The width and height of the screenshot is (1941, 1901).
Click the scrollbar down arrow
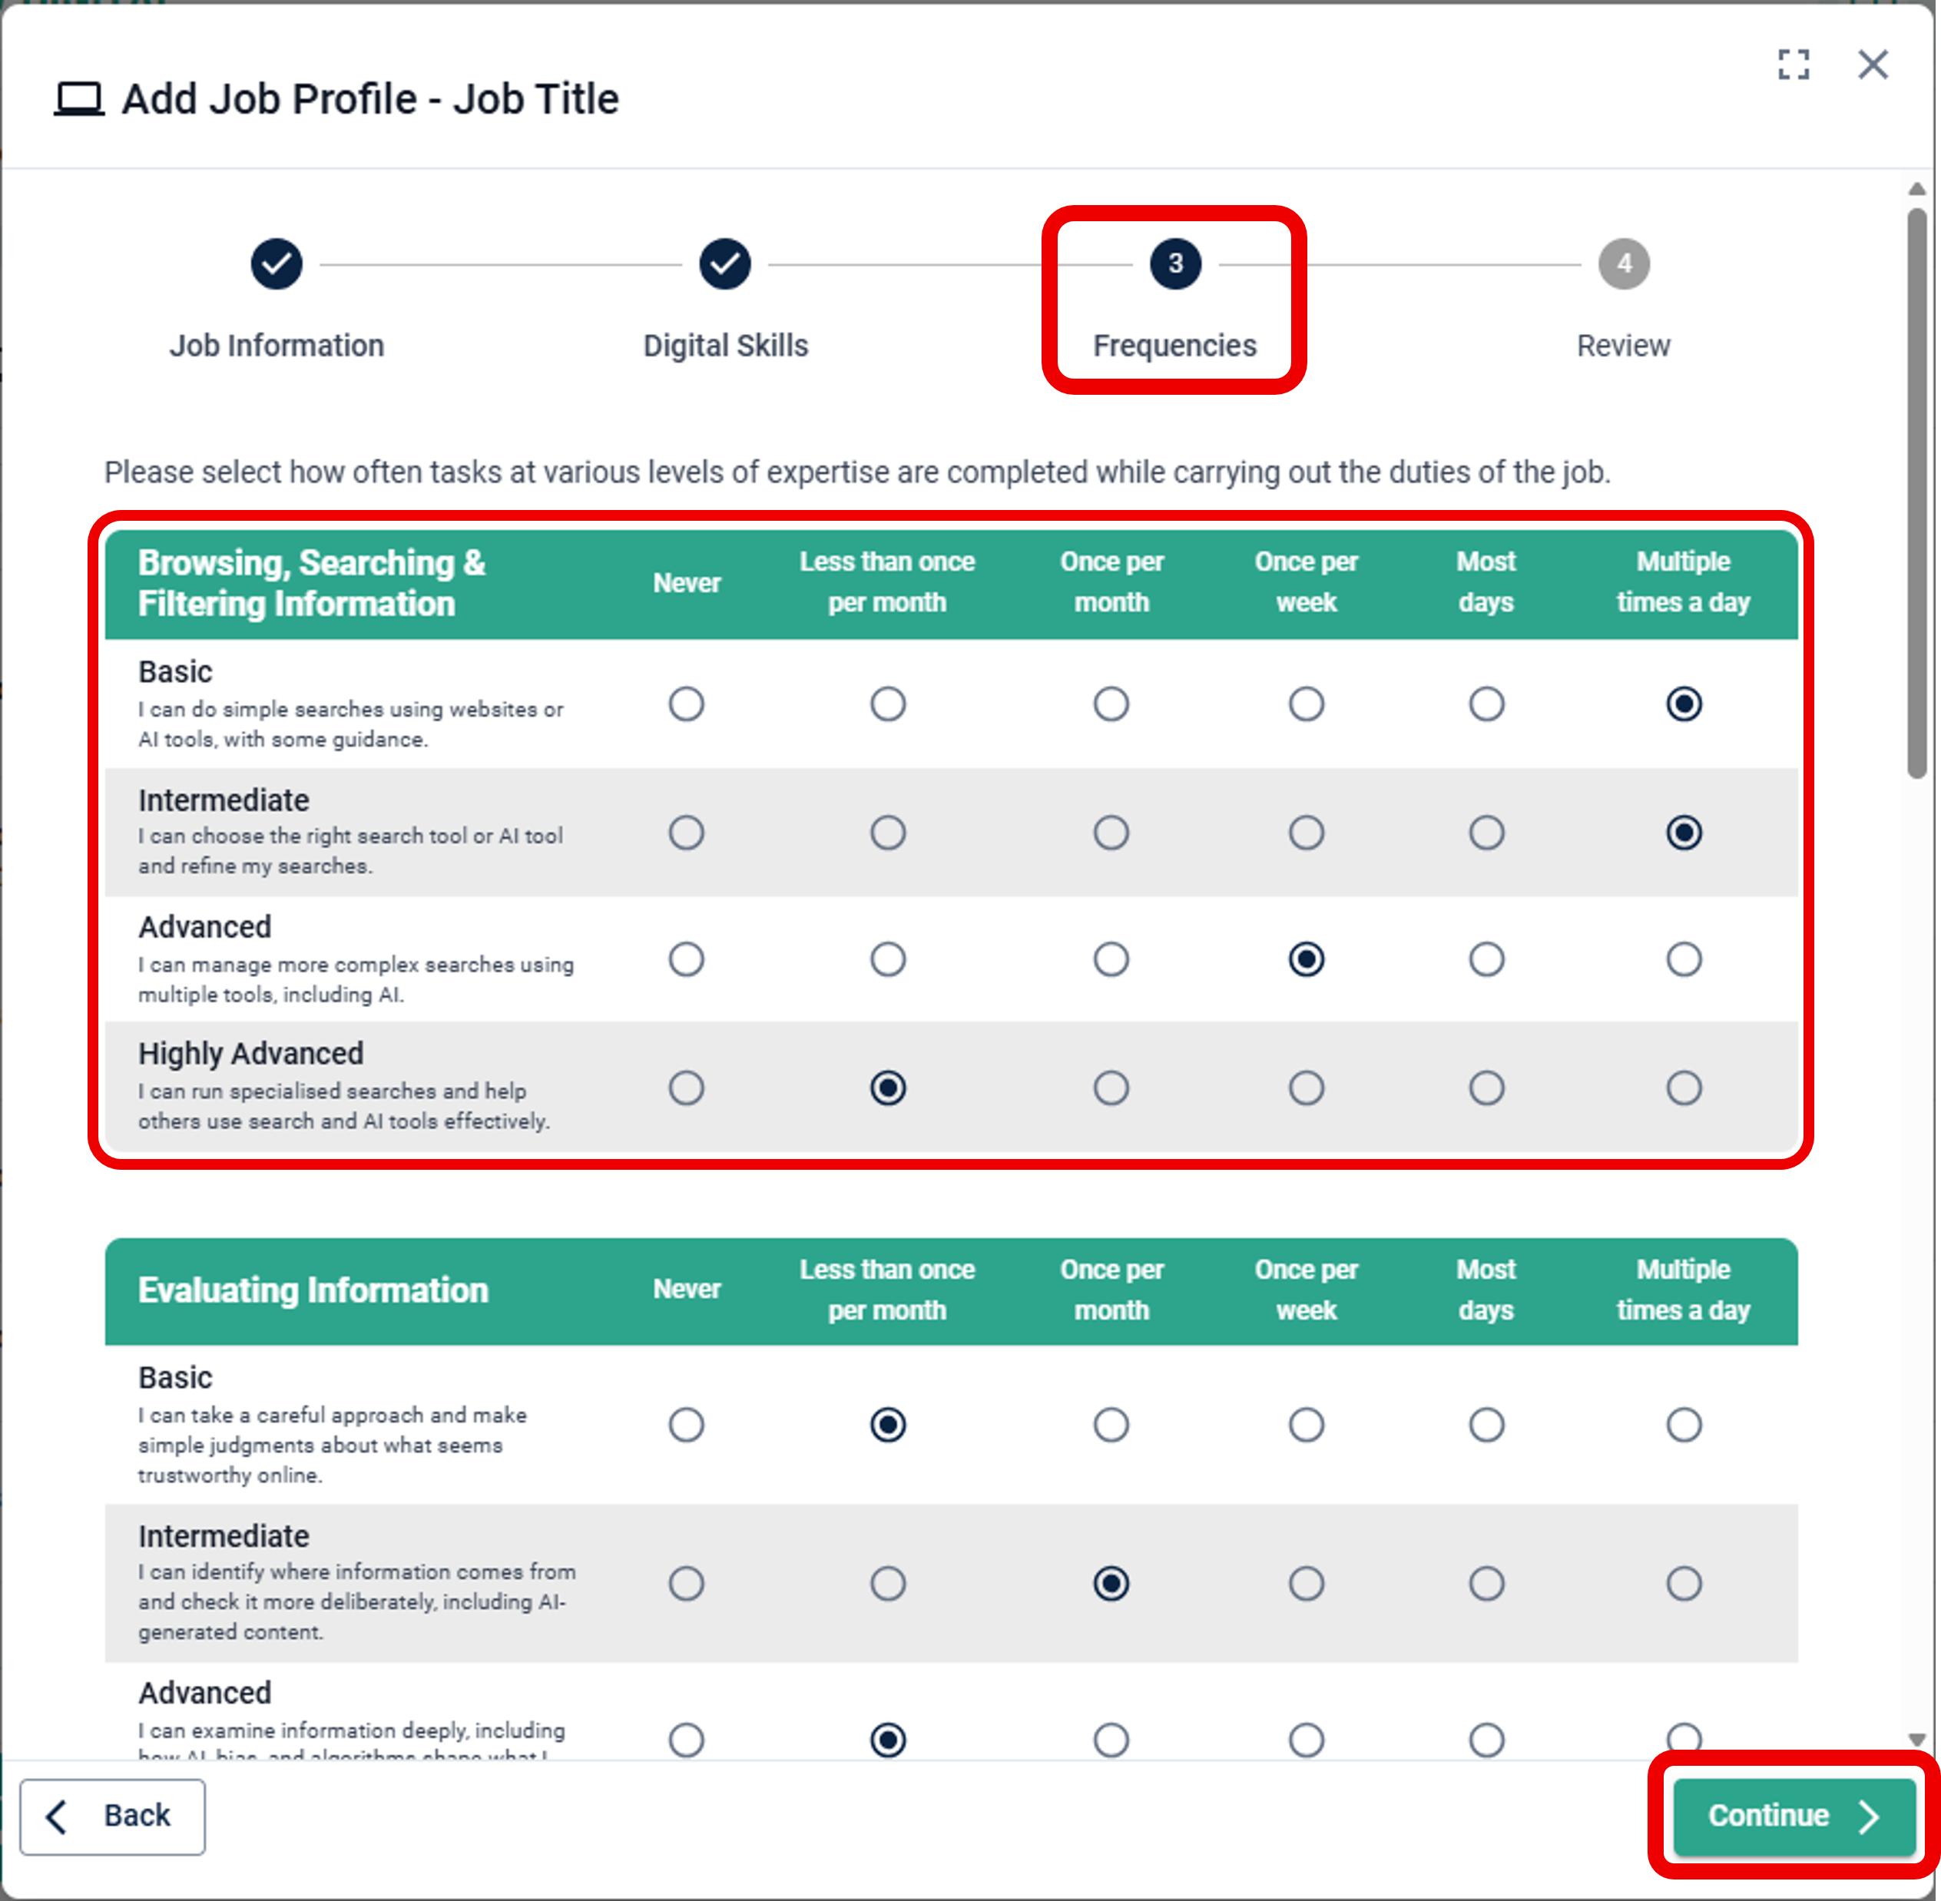(x=1916, y=1739)
